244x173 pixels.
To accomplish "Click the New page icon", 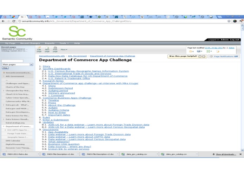I will (x=47, y=49).
